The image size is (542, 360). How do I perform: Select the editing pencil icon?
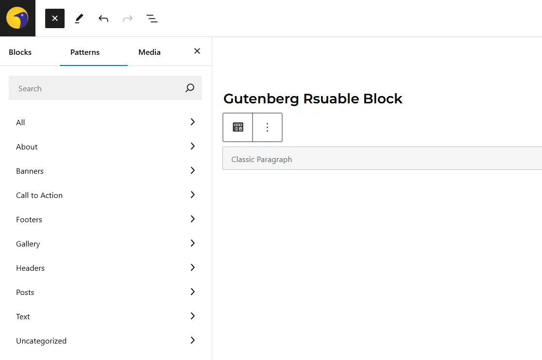79,18
